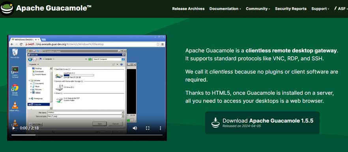Expand the Support dropdown menu

(320, 9)
